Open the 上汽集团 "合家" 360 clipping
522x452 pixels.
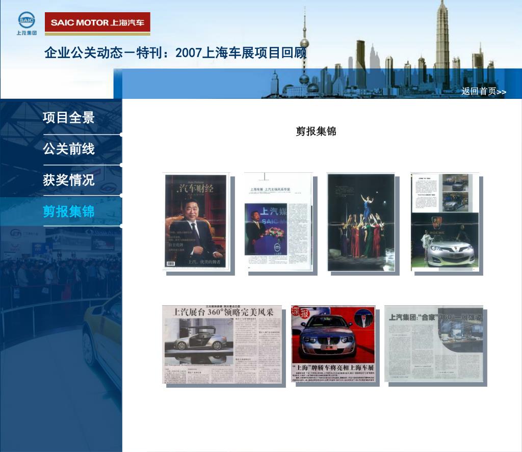[434, 344]
